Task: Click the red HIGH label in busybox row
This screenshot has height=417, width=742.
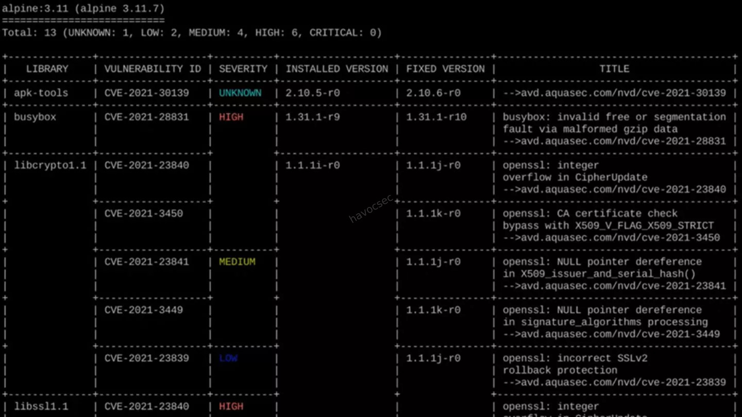Action: (231, 117)
